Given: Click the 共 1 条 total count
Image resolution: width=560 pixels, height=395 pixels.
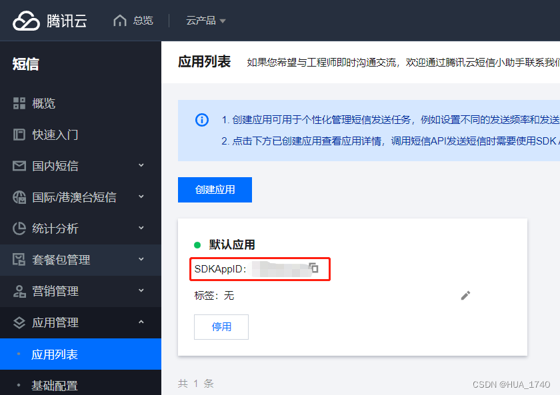Looking at the screenshot, I should [196, 384].
